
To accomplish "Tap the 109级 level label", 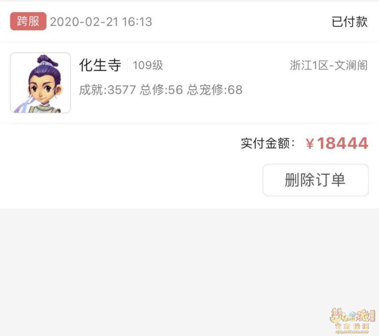I will (x=148, y=65).
